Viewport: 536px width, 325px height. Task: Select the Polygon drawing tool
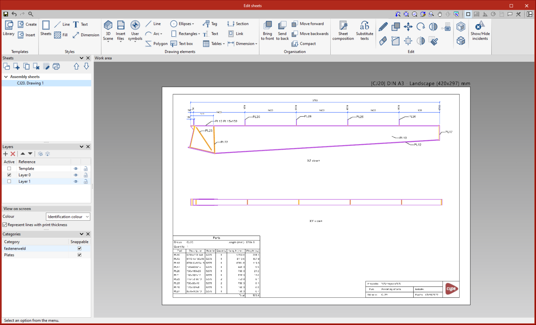point(156,44)
